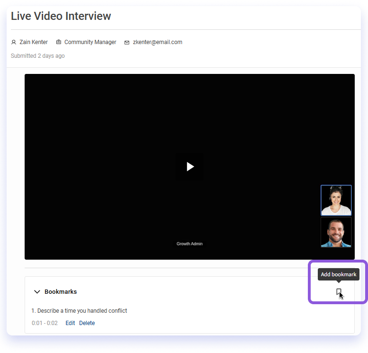Click the person icon beside Zain Kenter
The image size is (368, 353).
14,42
